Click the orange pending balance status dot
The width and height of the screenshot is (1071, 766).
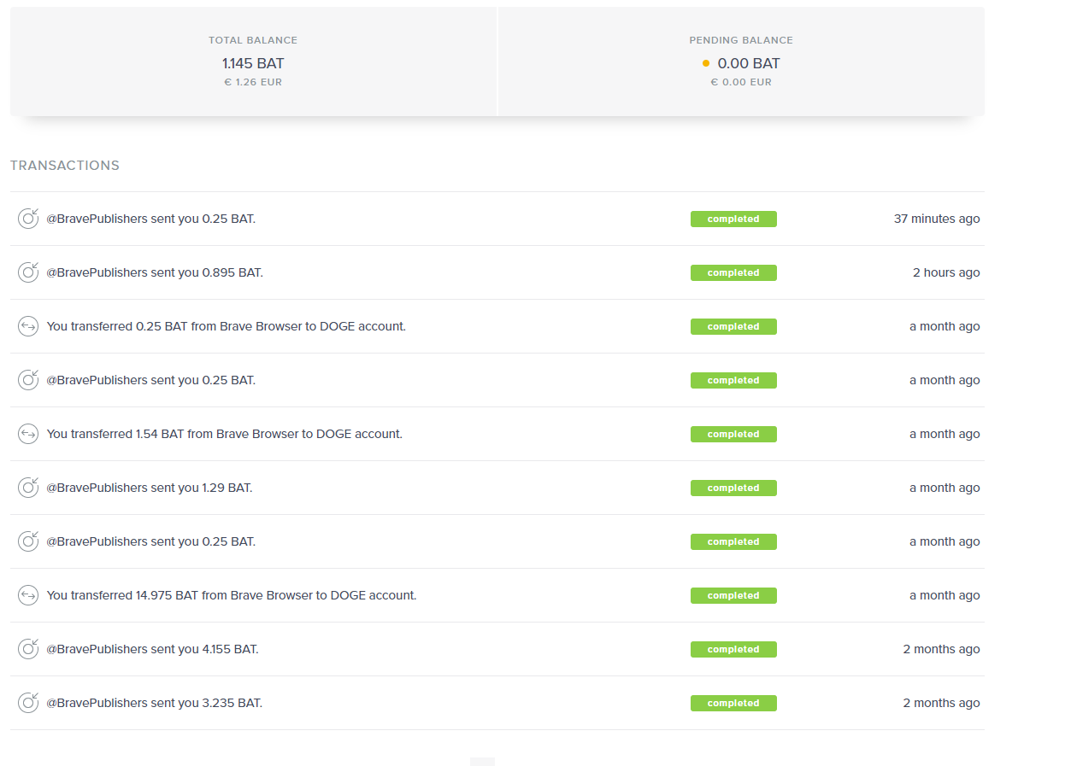click(706, 63)
